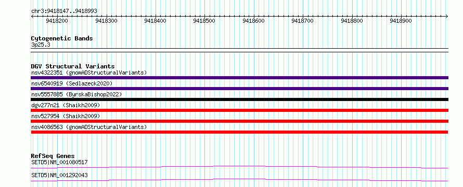Select transcript label SETD5|NM_001292043
This screenshot has width=463, height=187.
pyautogui.click(x=59, y=176)
